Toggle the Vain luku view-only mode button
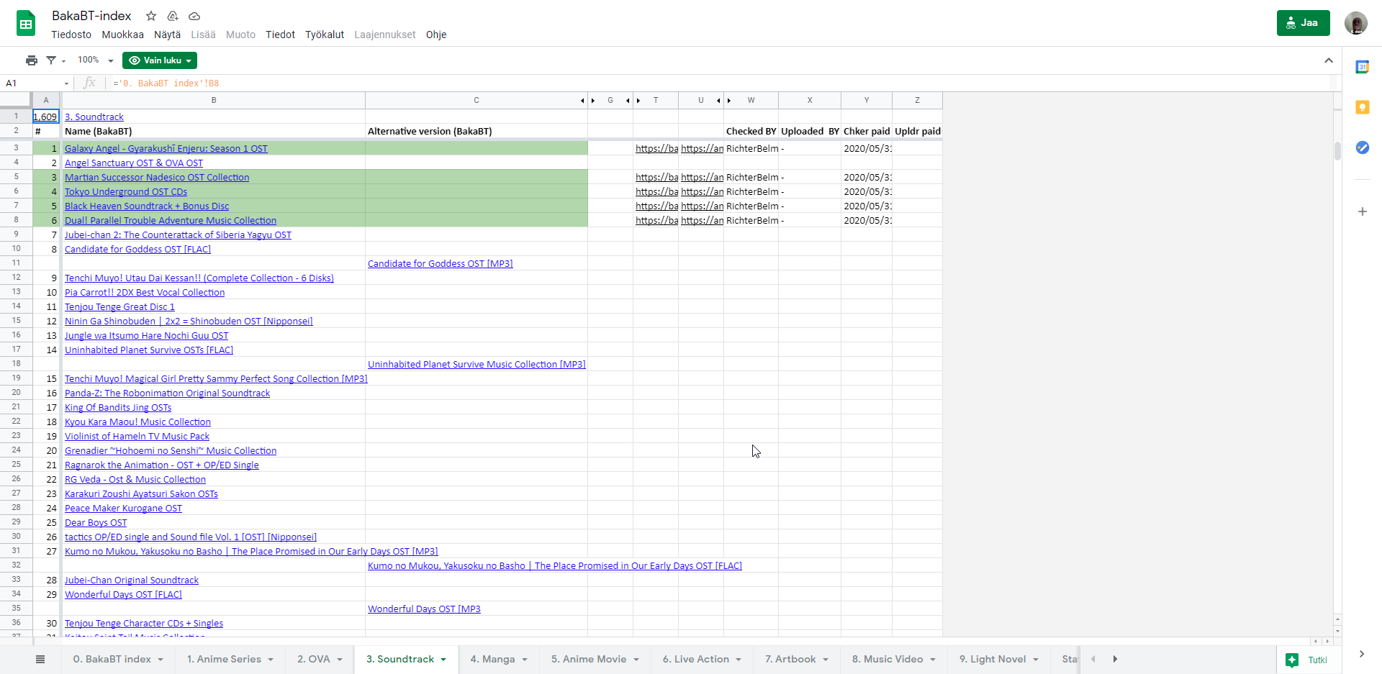The height and width of the screenshot is (674, 1382). 159,60
